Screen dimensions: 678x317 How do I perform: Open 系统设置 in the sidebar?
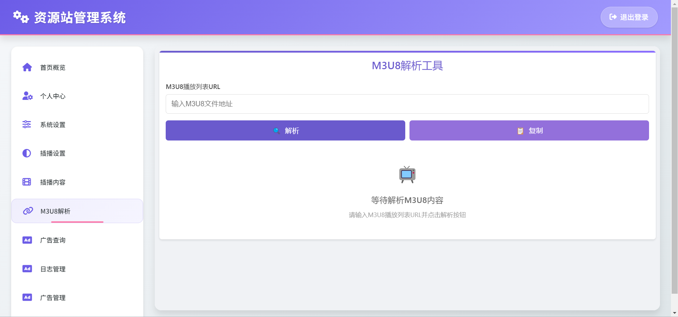coord(77,125)
